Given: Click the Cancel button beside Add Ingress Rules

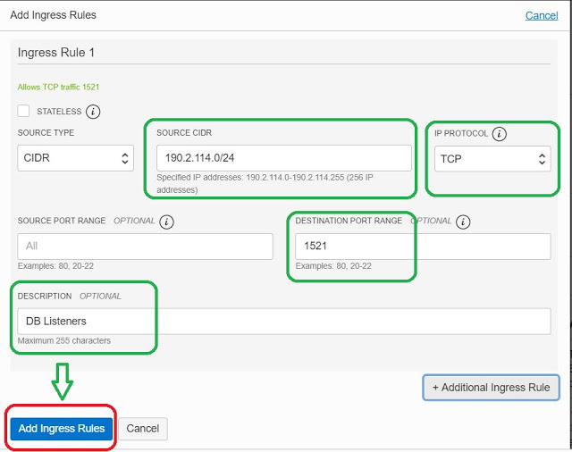Looking at the screenshot, I should (143, 429).
